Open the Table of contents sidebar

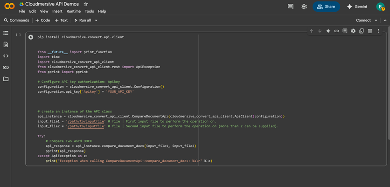pyautogui.click(x=6, y=33)
